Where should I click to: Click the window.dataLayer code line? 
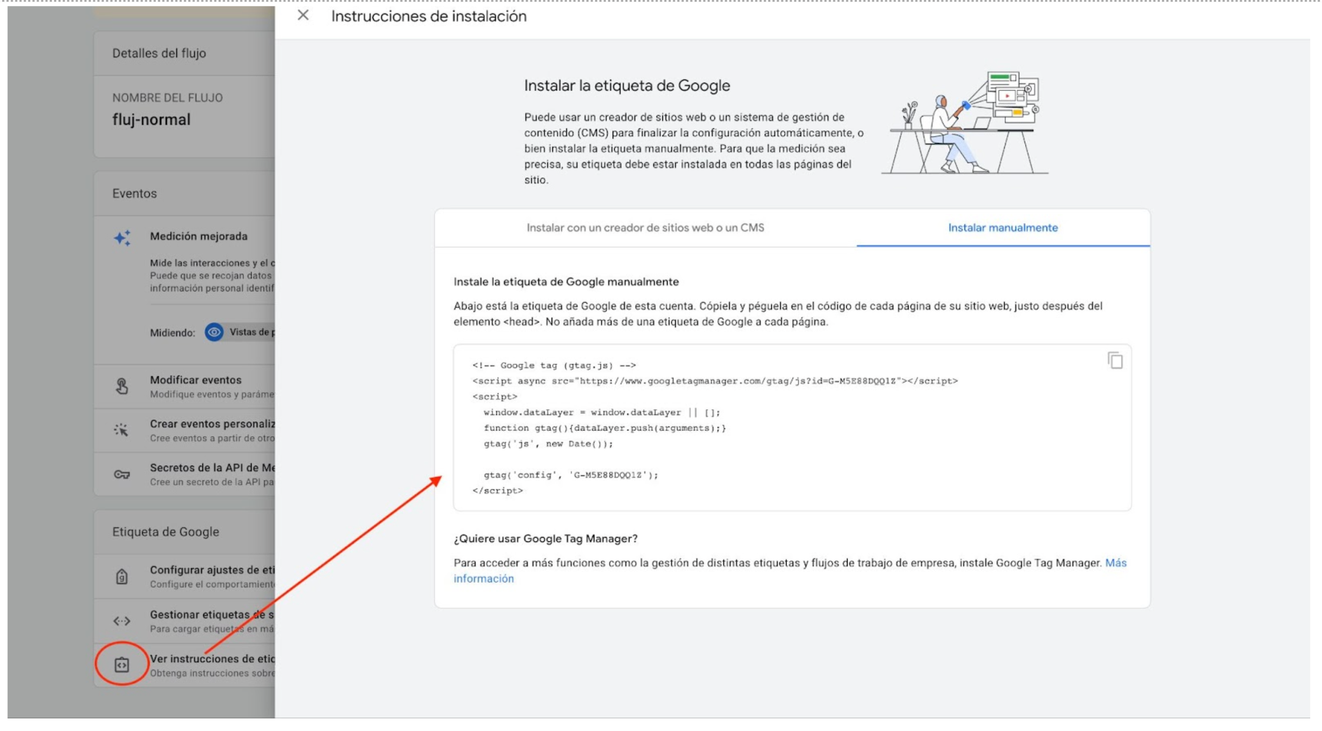pos(602,412)
